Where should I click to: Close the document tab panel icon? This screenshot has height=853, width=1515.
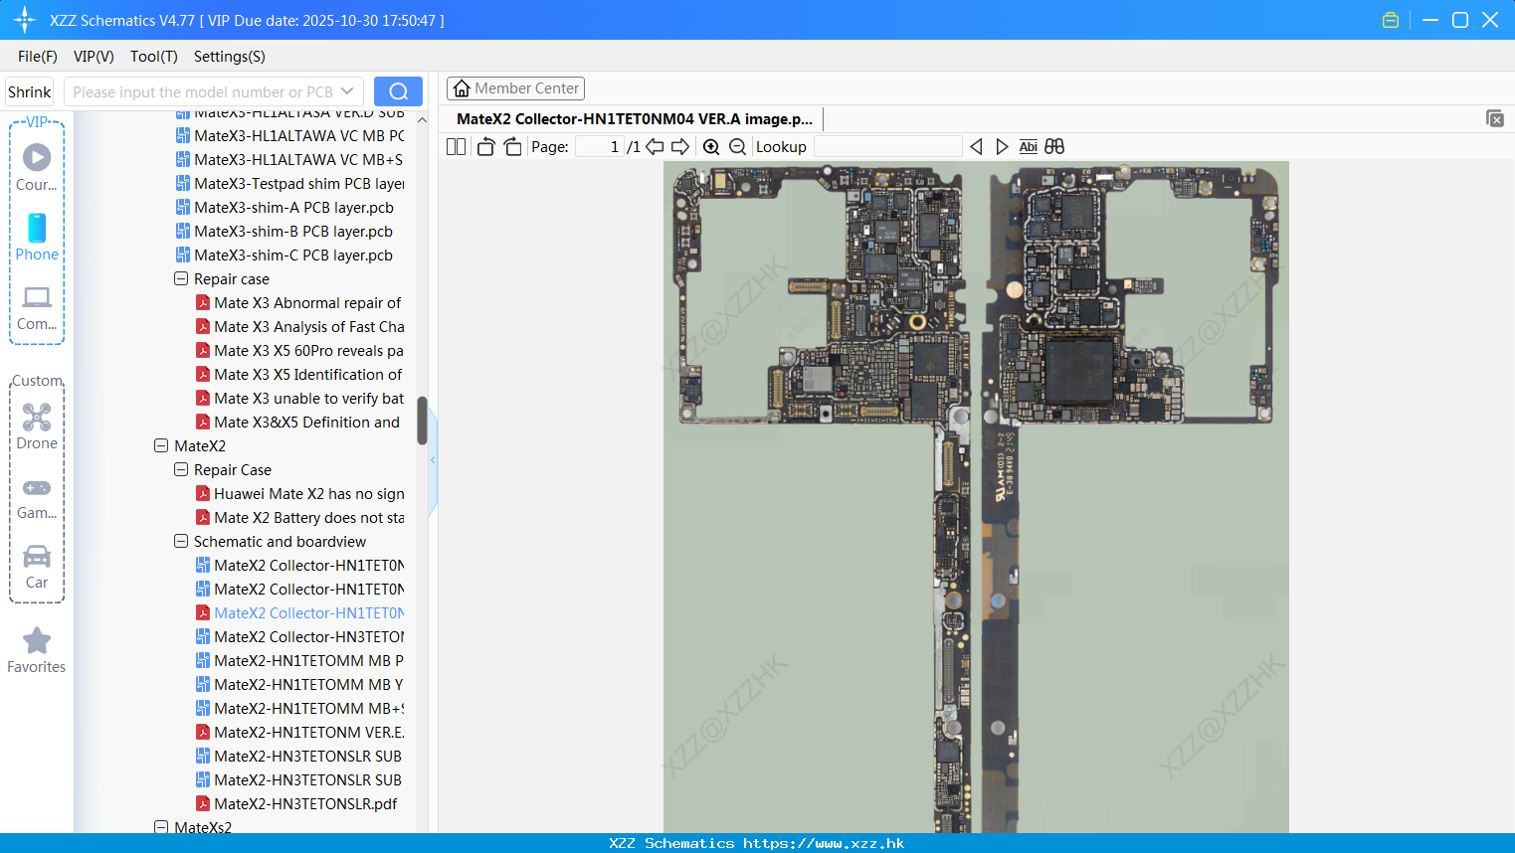tap(1494, 118)
